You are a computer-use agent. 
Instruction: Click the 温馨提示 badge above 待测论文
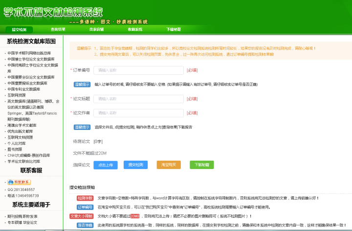coord(82,127)
